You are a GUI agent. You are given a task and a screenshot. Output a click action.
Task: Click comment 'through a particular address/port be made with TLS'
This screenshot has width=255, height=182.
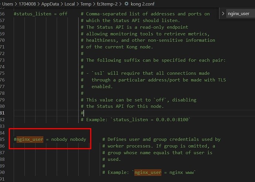click(159, 80)
